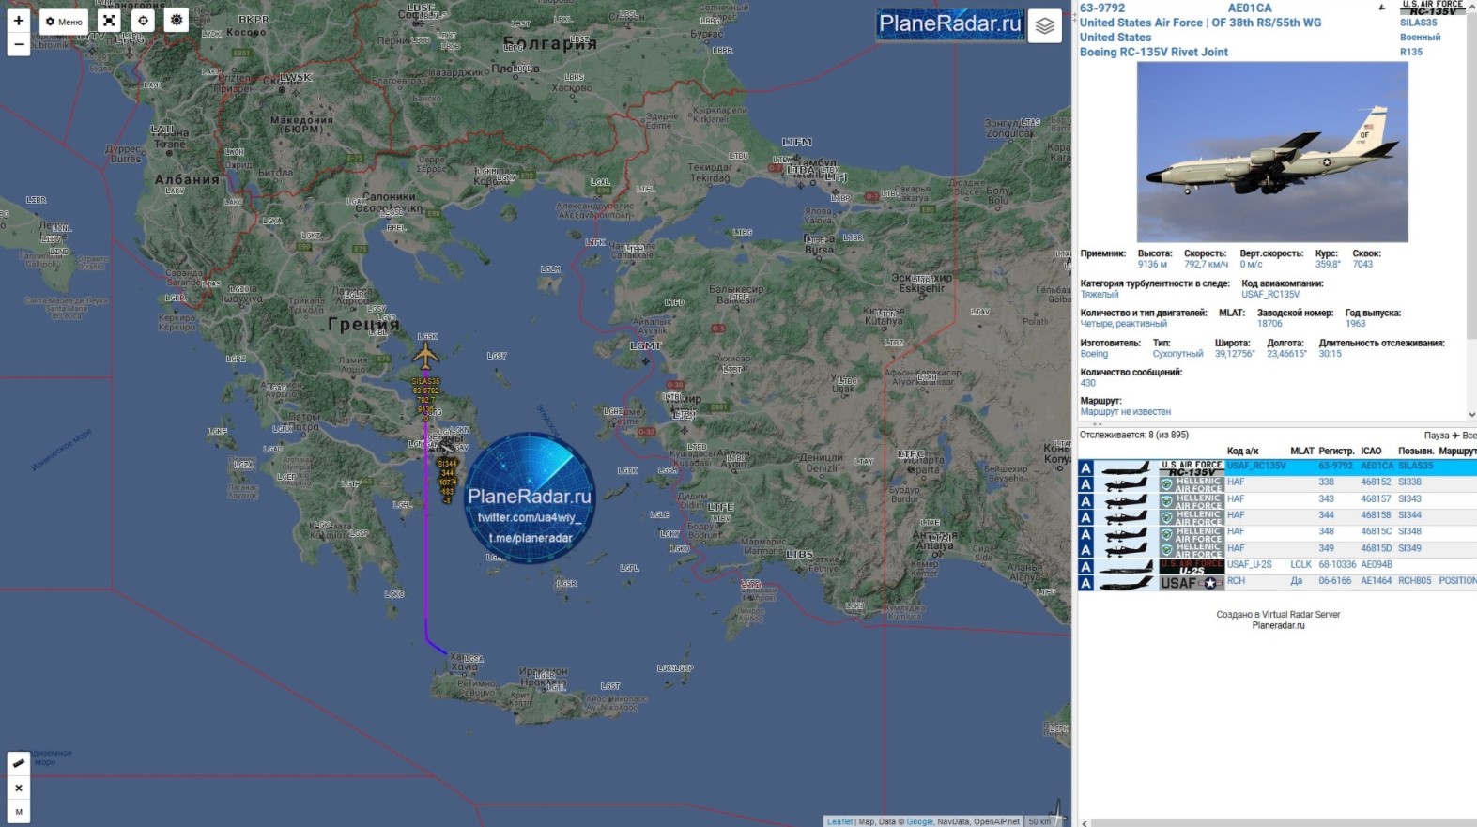Select the ruler measure tool
Viewport: 1477px width, 827px height.
tap(19, 763)
